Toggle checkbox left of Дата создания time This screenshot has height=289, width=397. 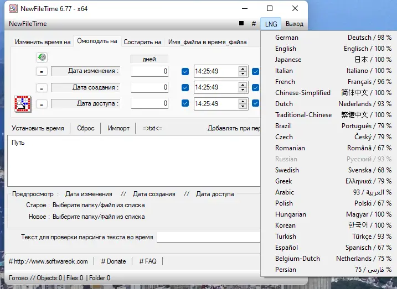point(185,87)
